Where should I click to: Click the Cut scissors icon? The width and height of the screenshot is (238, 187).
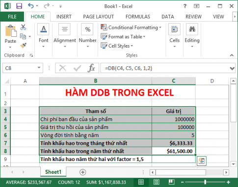[23, 27]
